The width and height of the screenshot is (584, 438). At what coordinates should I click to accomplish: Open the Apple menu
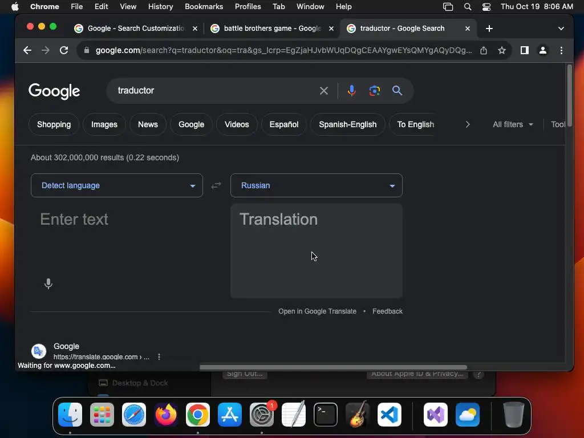[x=15, y=7]
